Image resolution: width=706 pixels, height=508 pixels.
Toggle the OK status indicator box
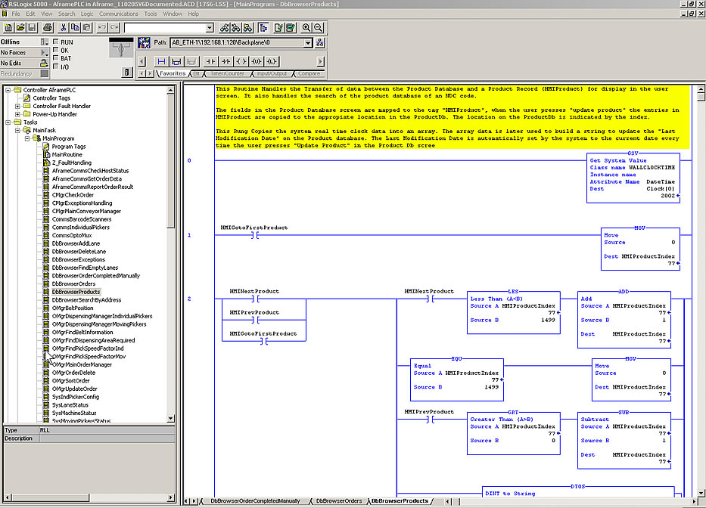coord(56,50)
